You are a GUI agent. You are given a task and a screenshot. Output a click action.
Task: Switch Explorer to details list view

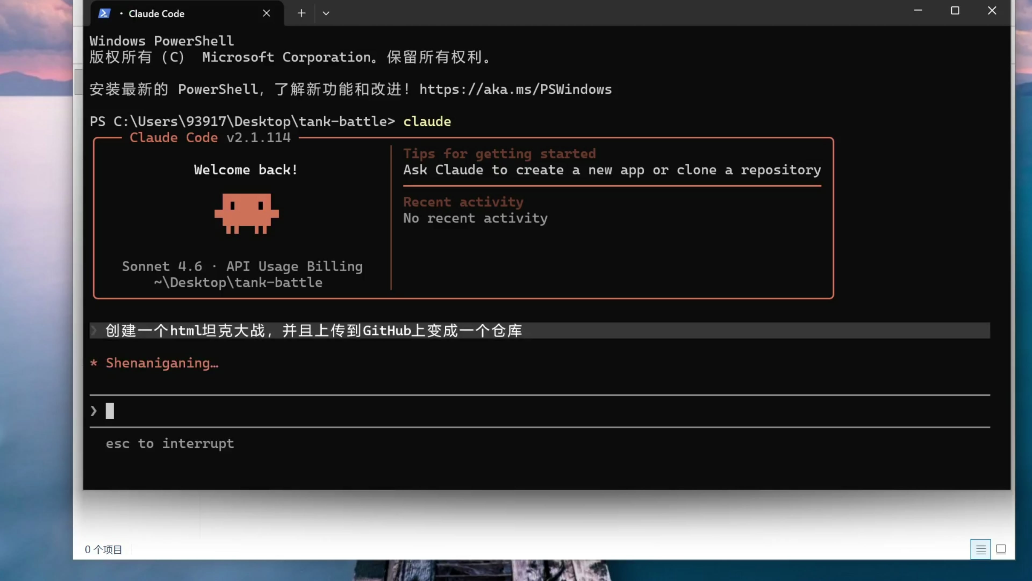point(980,549)
